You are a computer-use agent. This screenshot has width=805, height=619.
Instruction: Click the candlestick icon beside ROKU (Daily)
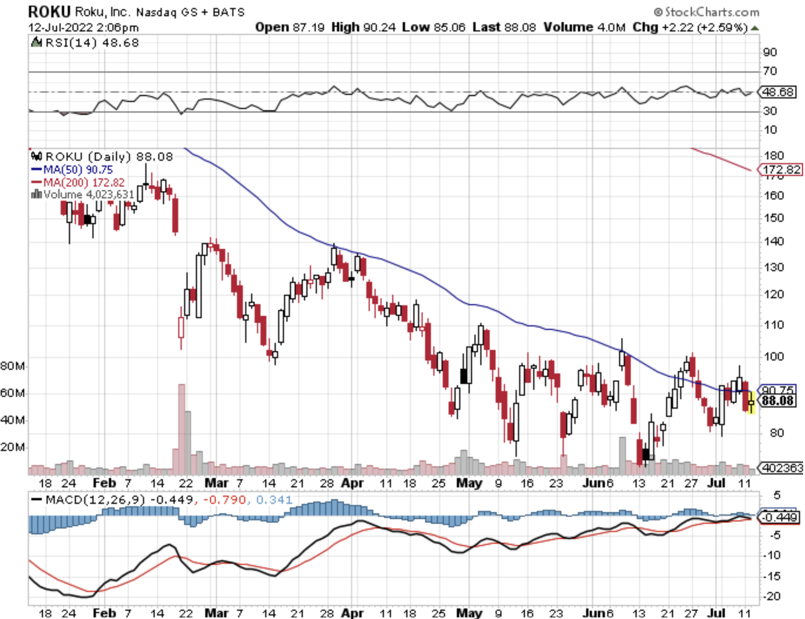[36, 156]
